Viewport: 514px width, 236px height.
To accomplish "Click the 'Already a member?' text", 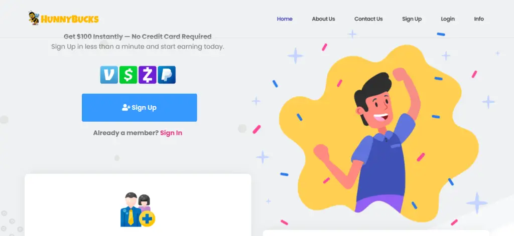I will click(x=126, y=133).
